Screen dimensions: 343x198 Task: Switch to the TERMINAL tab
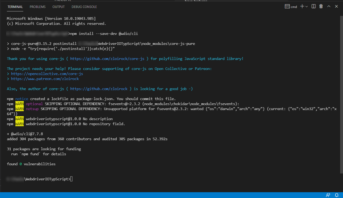pos(15,7)
